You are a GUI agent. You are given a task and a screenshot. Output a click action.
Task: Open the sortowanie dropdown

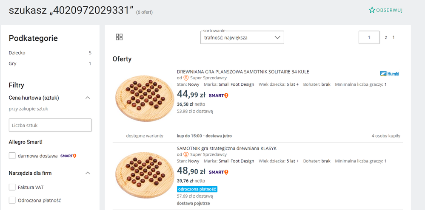242,37
